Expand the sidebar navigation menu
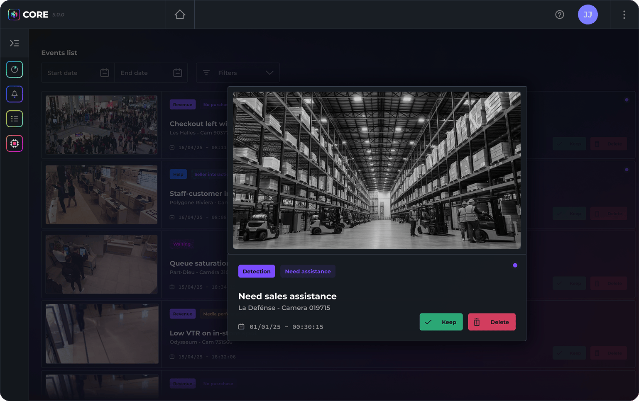This screenshot has height=401, width=639. (15, 43)
